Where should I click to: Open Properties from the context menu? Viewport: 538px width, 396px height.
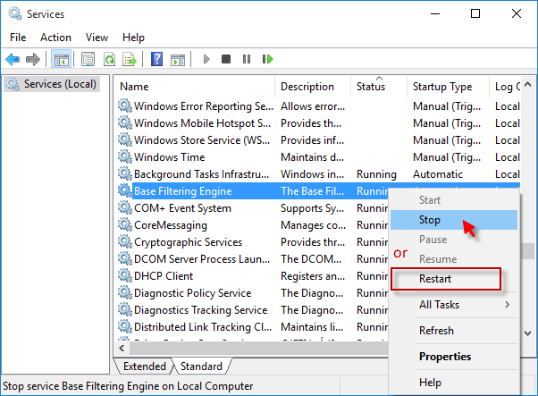click(x=454, y=357)
